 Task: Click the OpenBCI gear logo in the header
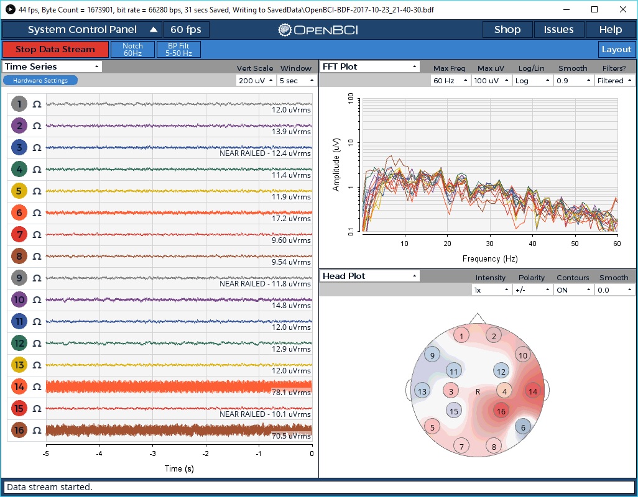(x=285, y=29)
